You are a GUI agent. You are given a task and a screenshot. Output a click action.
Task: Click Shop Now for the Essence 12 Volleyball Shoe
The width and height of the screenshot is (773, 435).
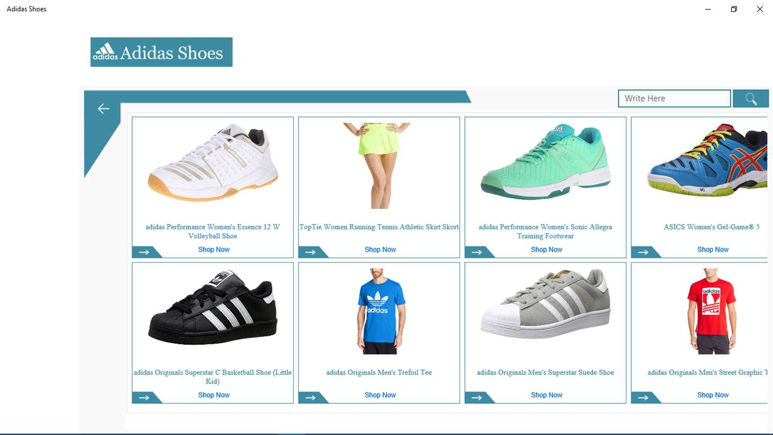click(214, 250)
